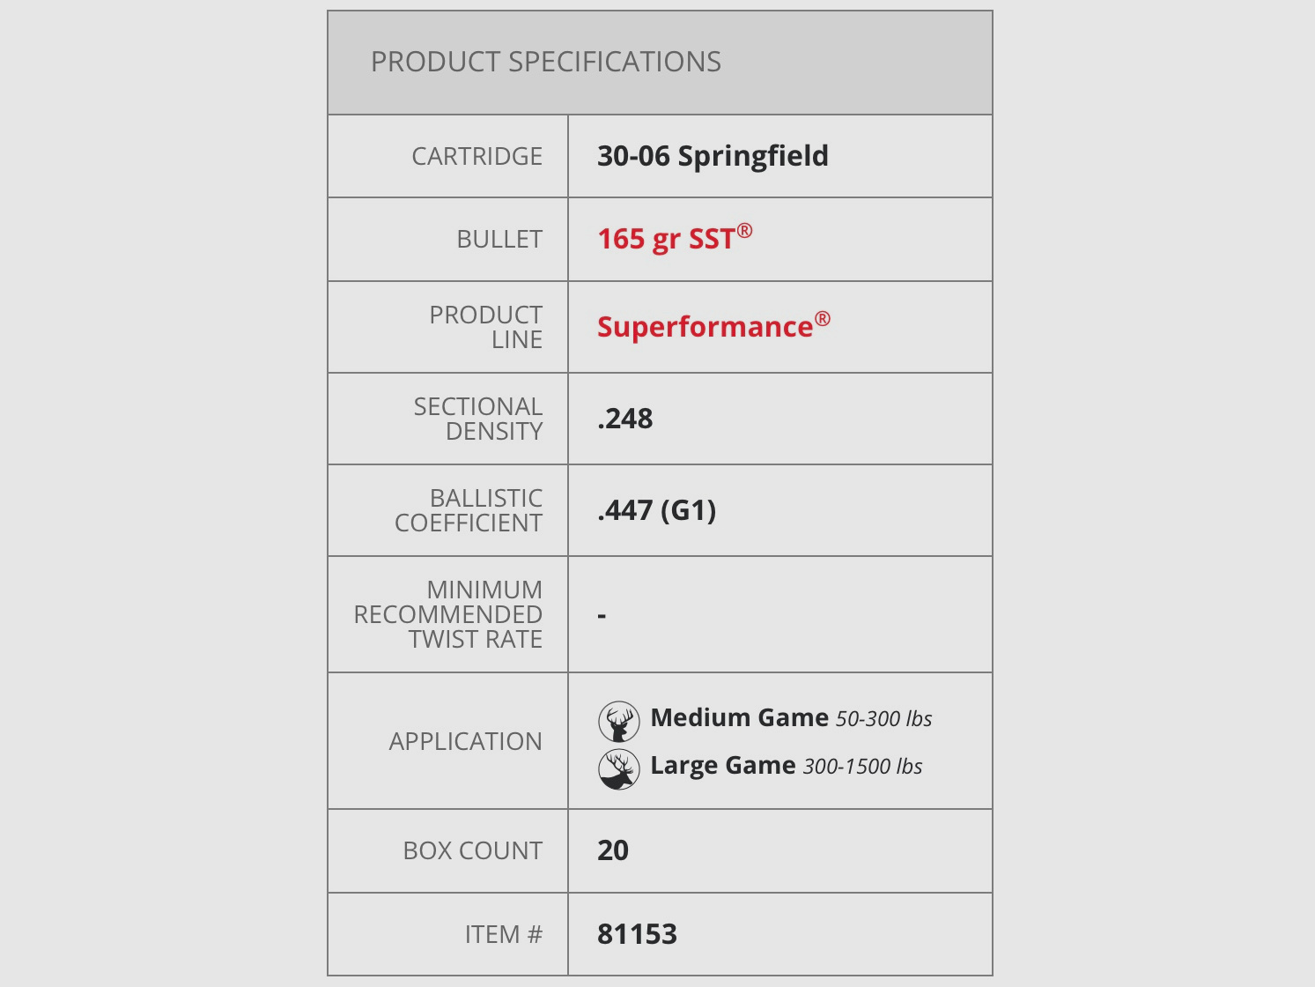Open the 165 gr SST bullet link
The height and width of the screenshot is (987, 1315).
click(674, 239)
